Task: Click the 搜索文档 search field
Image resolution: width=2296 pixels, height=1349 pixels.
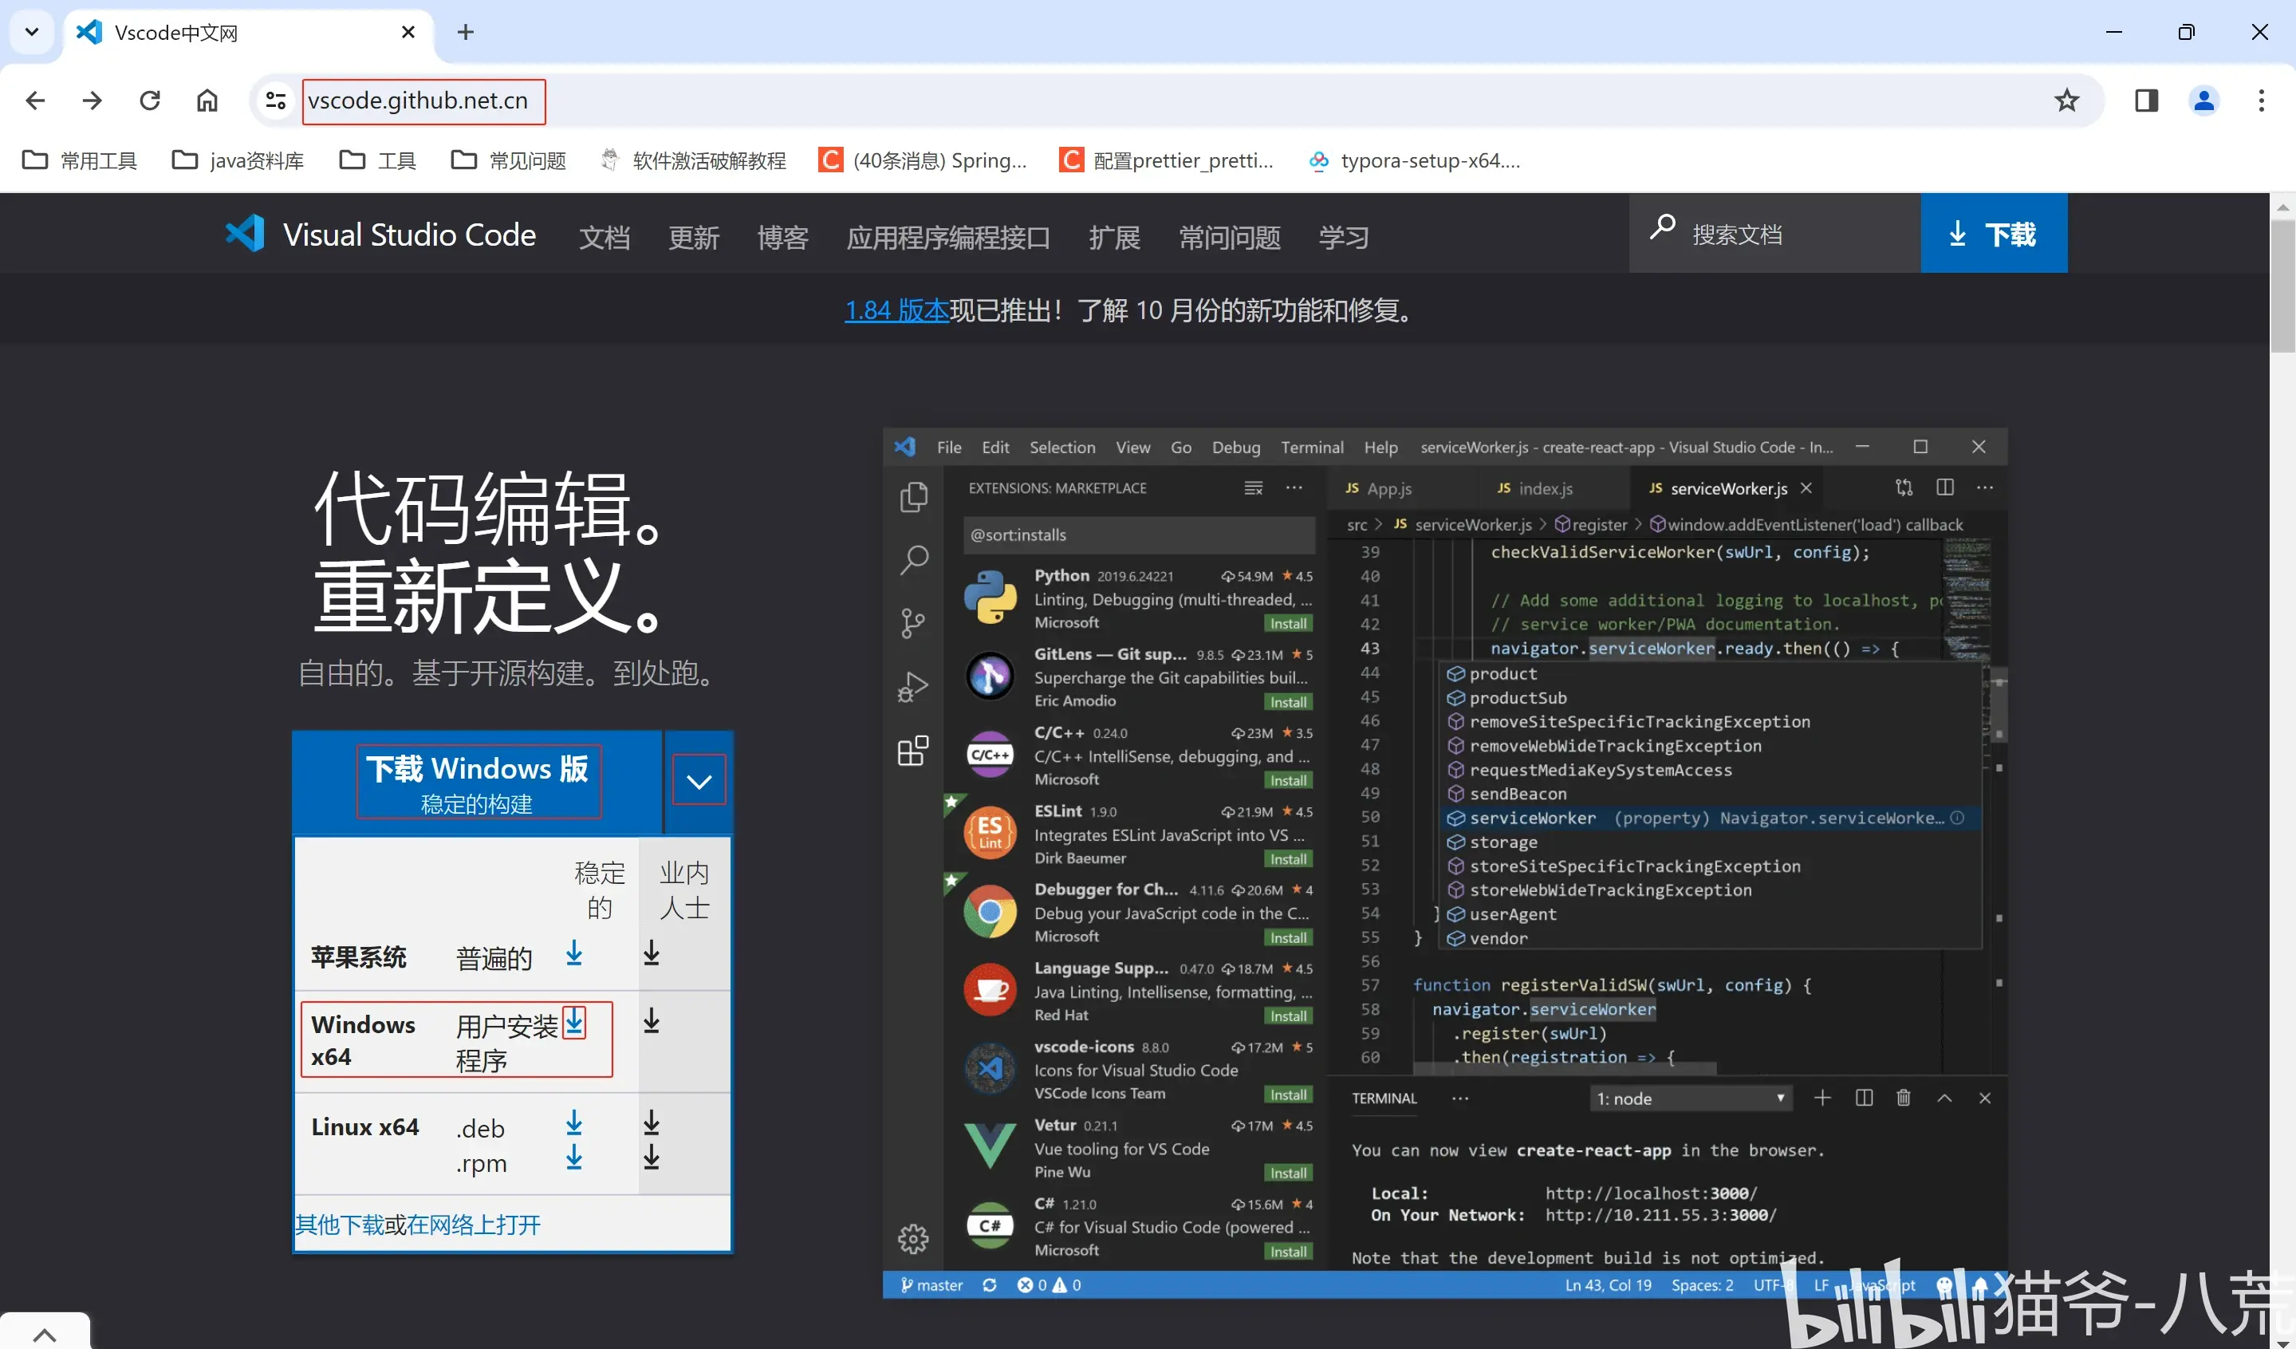Action: pyautogui.click(x=1775, y=233)
